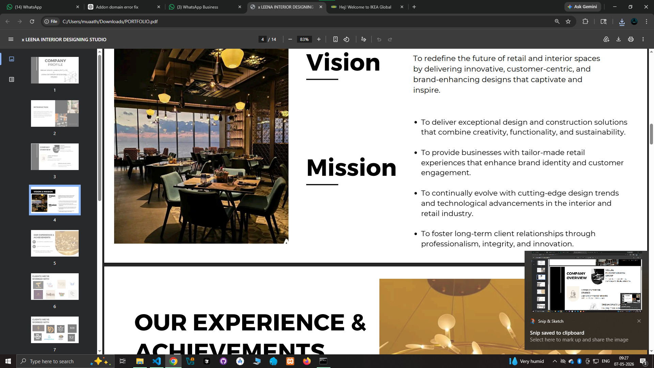Save the PDF to Google Drive

tap(606, 40)
